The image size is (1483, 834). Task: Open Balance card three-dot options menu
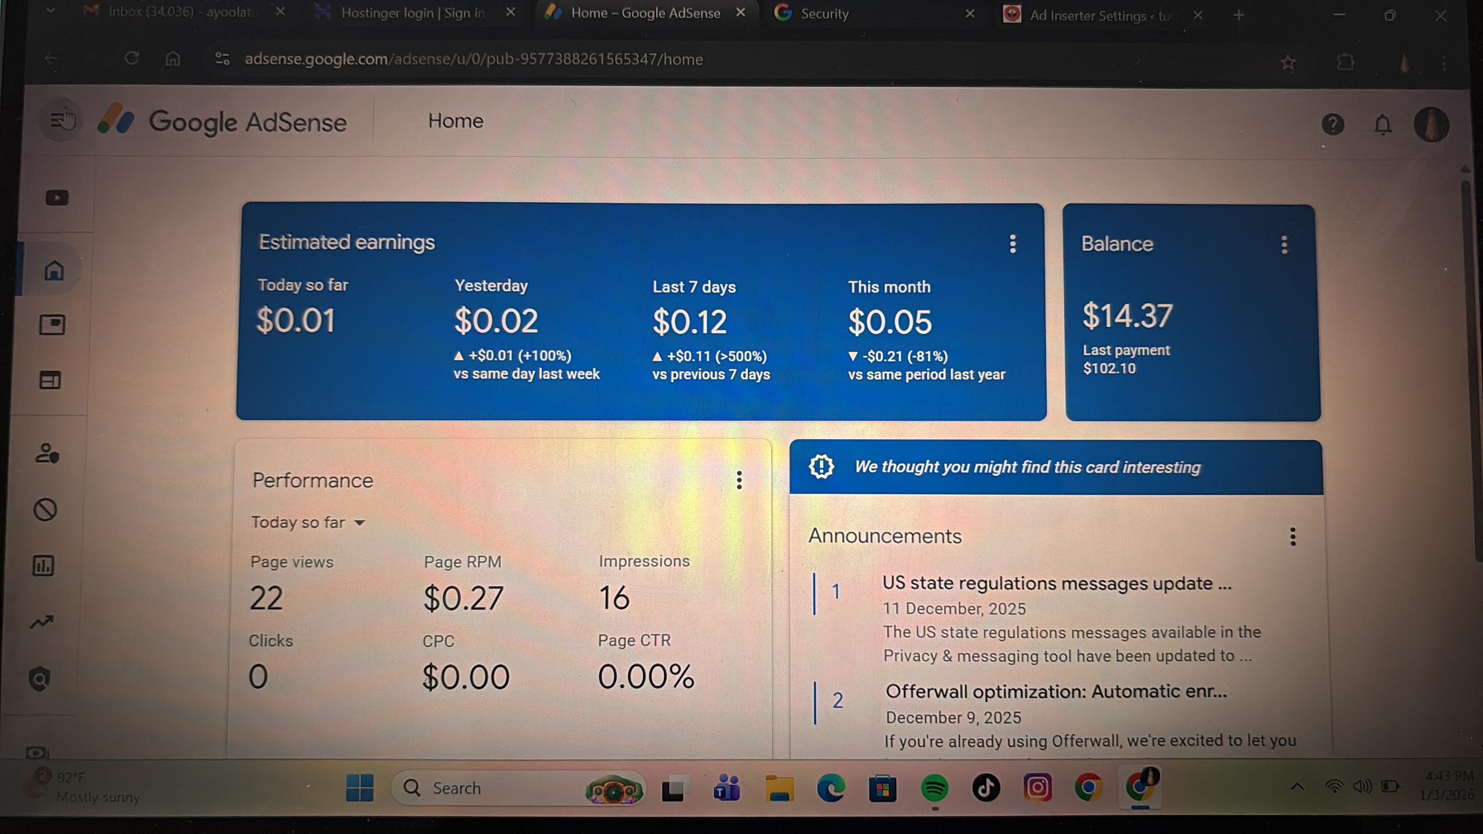pyautogui.click(x=1284, y=245)
